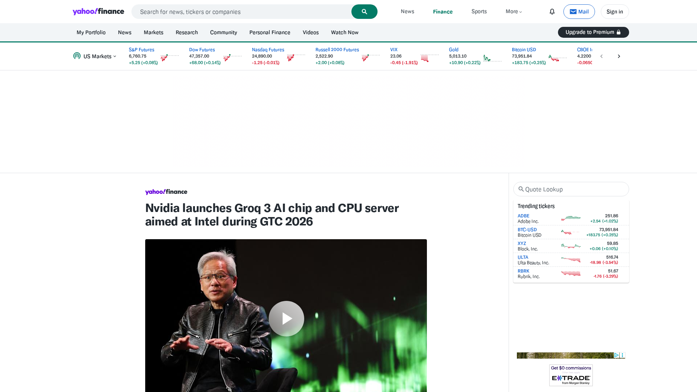Image resolution: width=697 pixels, height=392 pixels.
Task: Click the Sign in button
Action: [x=614, y=12]
